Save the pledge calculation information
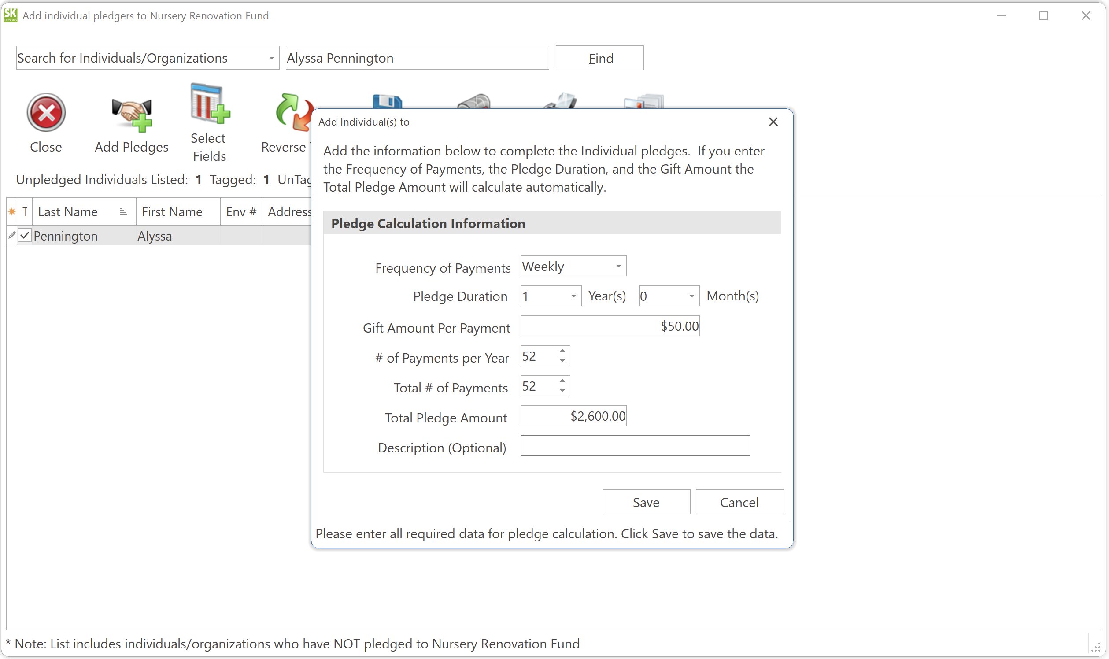This screenshot has height=659, width=1109. (646, 502)
